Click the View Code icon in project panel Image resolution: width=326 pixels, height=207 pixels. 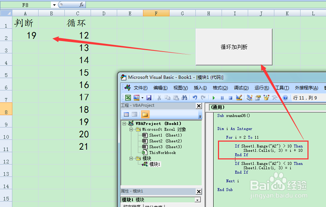click(x=126, y=114)
